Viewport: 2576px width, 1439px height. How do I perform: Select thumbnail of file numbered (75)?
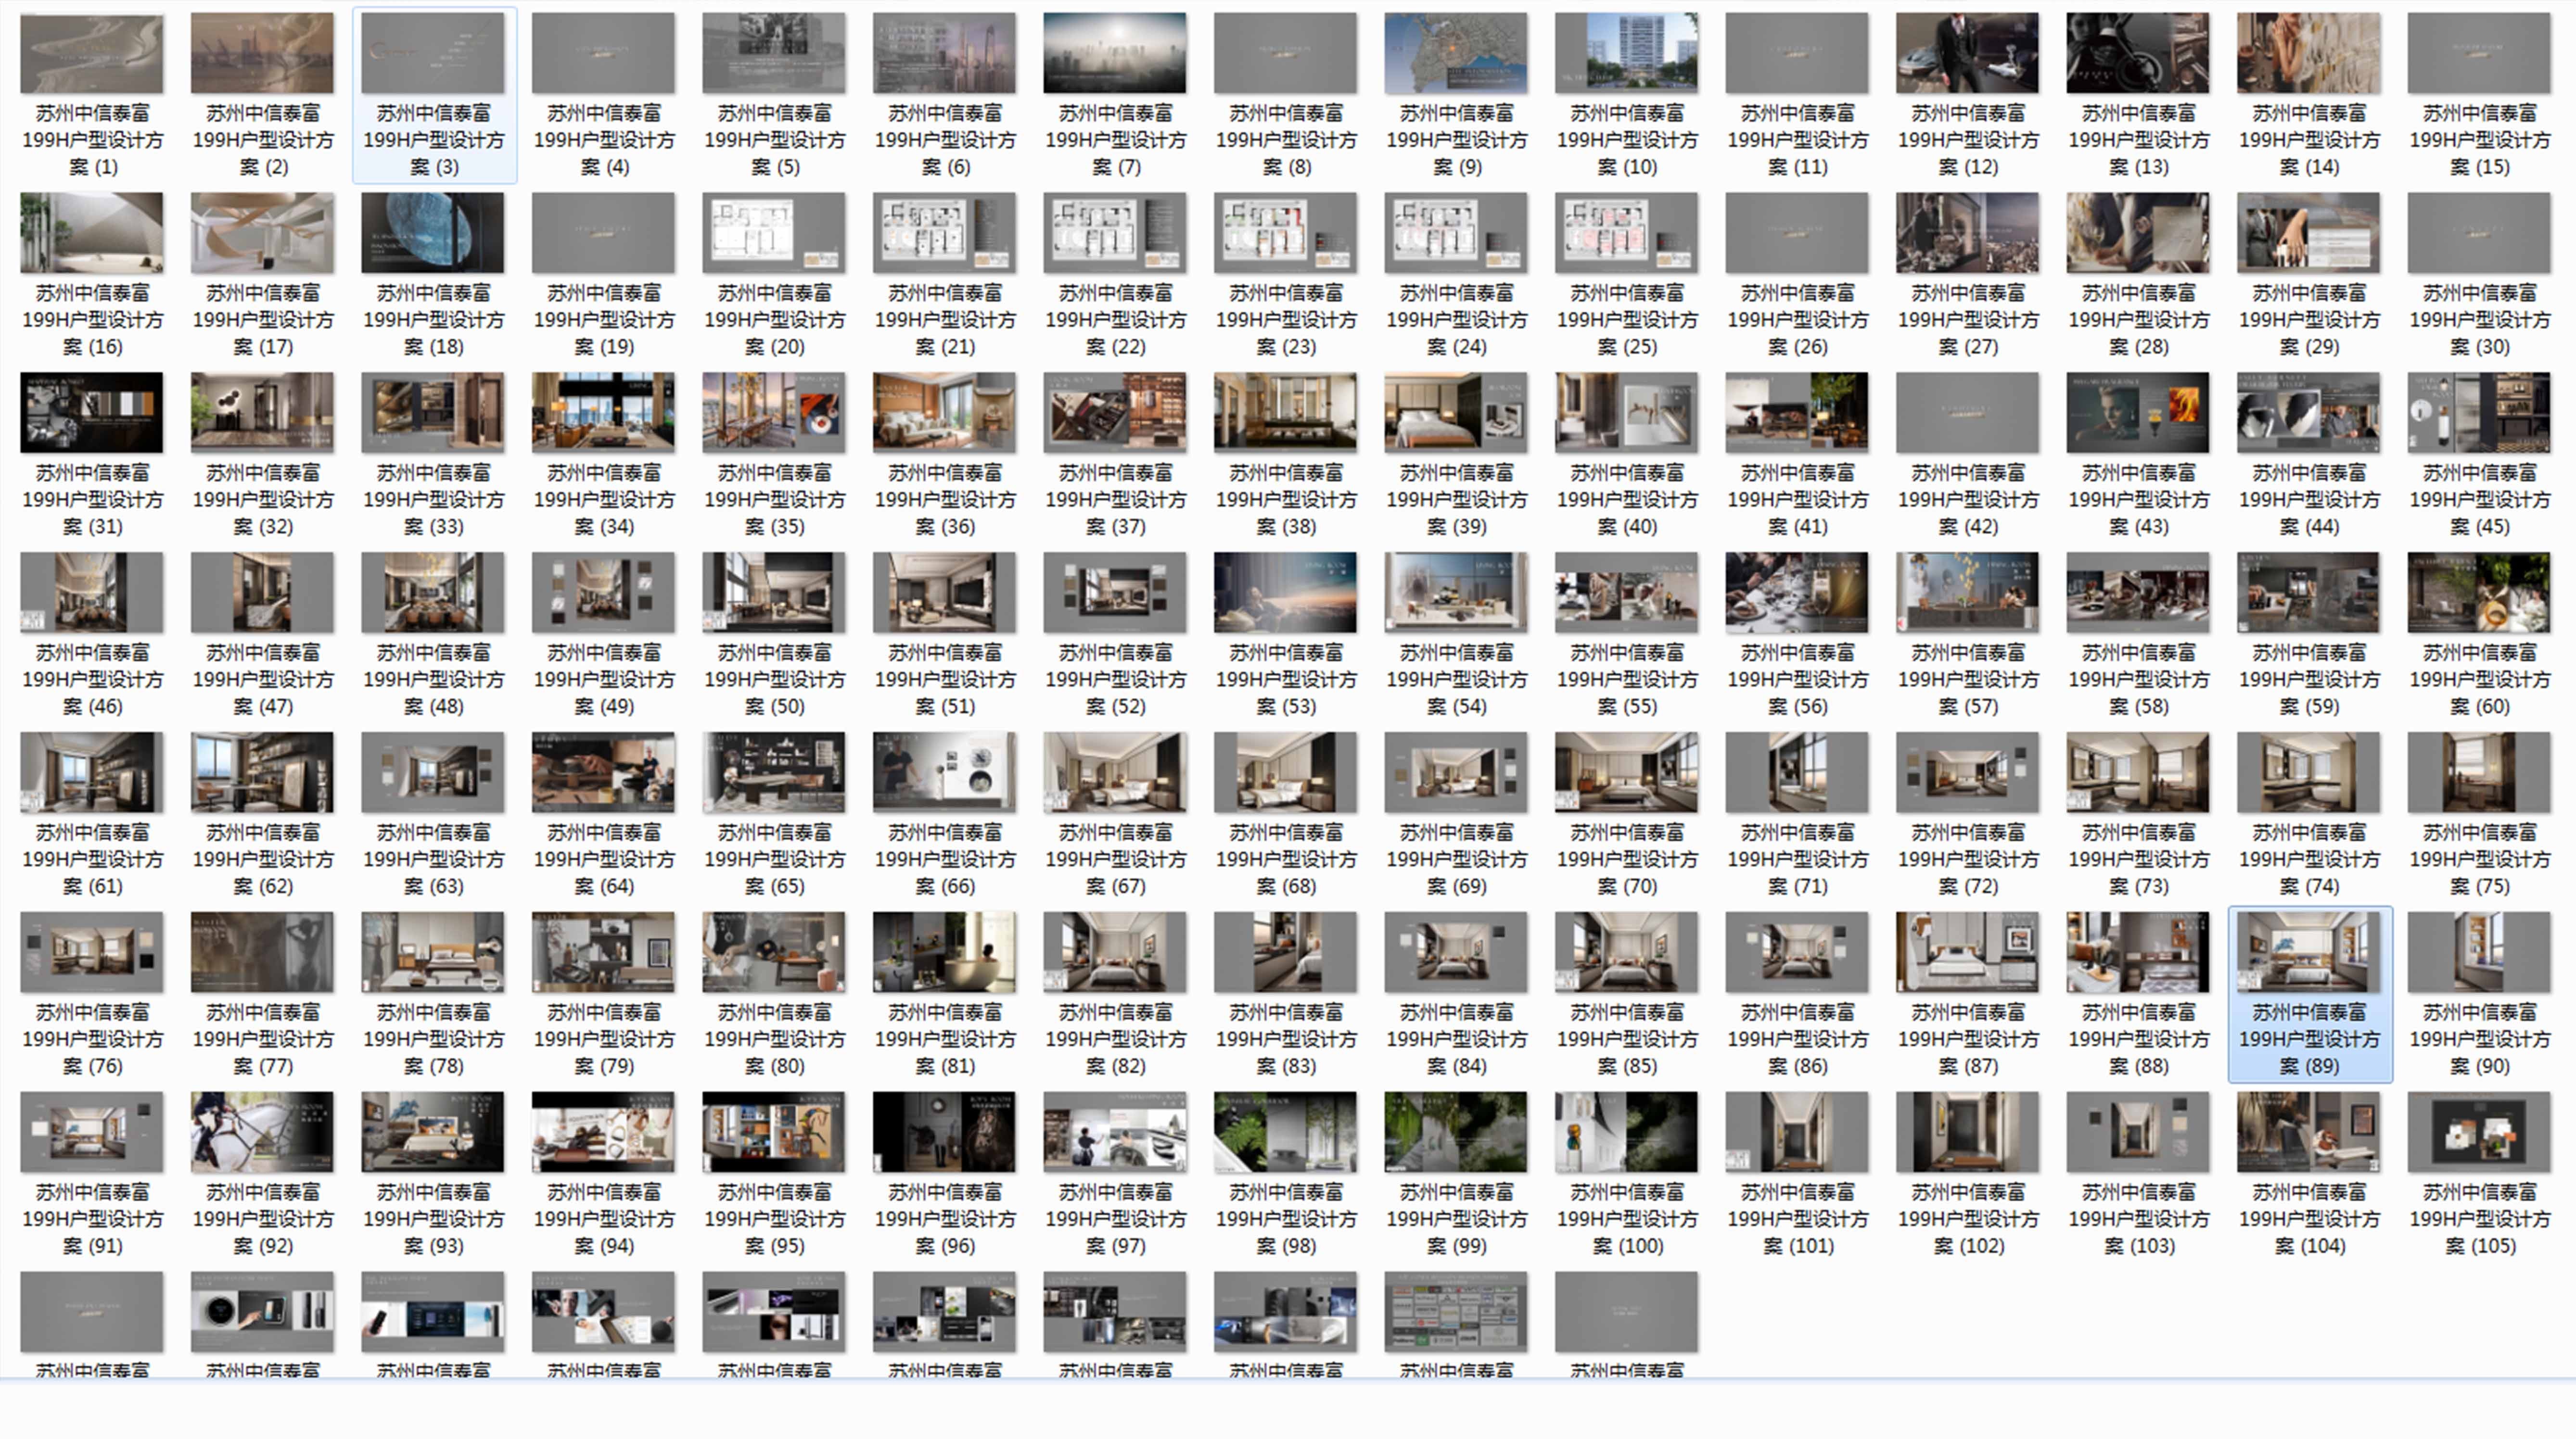coord(2479,772)
